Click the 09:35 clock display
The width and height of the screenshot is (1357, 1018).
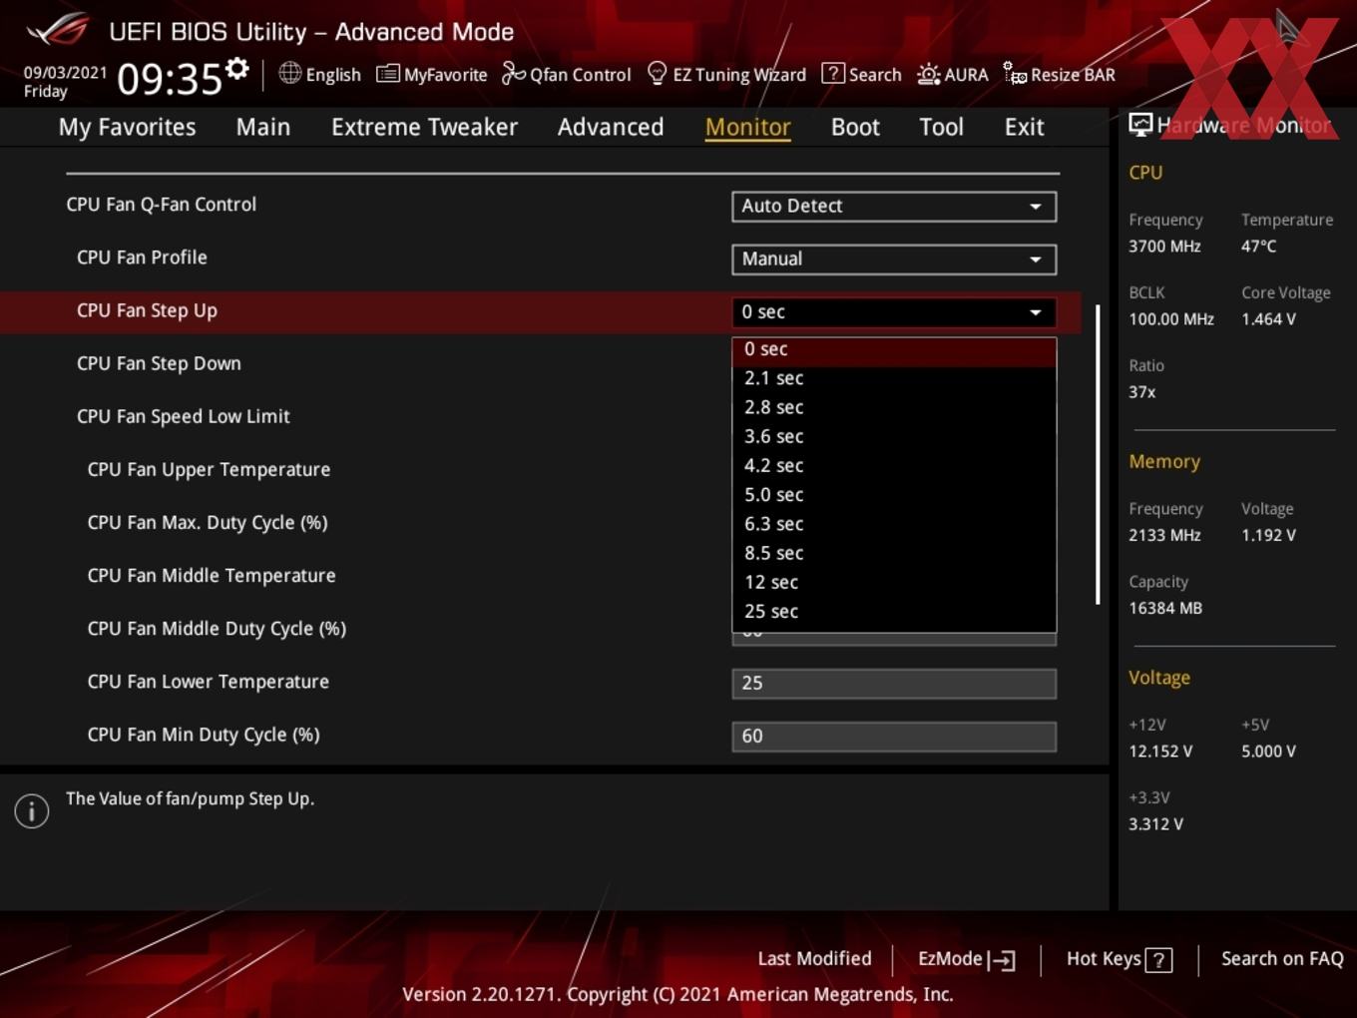click(170, 79)
